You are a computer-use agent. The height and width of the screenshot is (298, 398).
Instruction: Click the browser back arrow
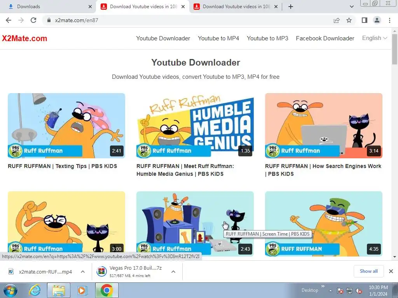(9, 20)
